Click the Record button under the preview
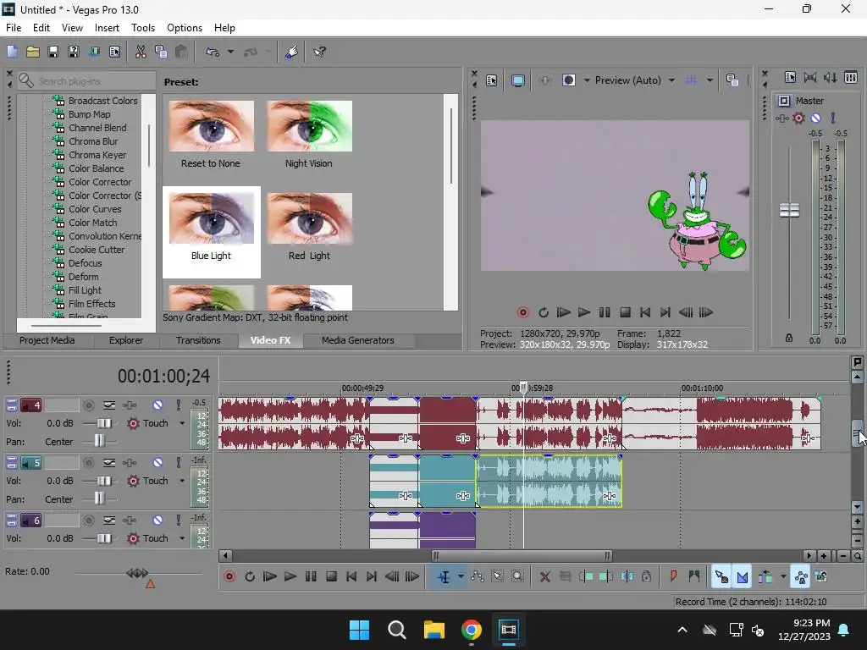867x650 pixels. 522,313
